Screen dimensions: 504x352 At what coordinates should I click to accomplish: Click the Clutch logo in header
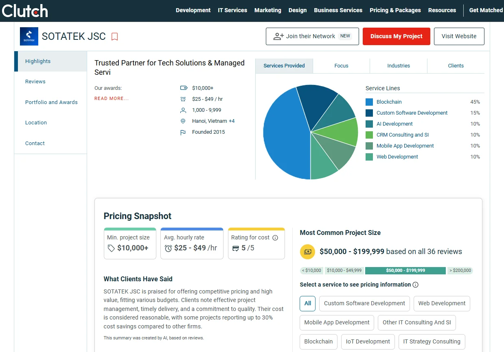[x=25, y=11]
